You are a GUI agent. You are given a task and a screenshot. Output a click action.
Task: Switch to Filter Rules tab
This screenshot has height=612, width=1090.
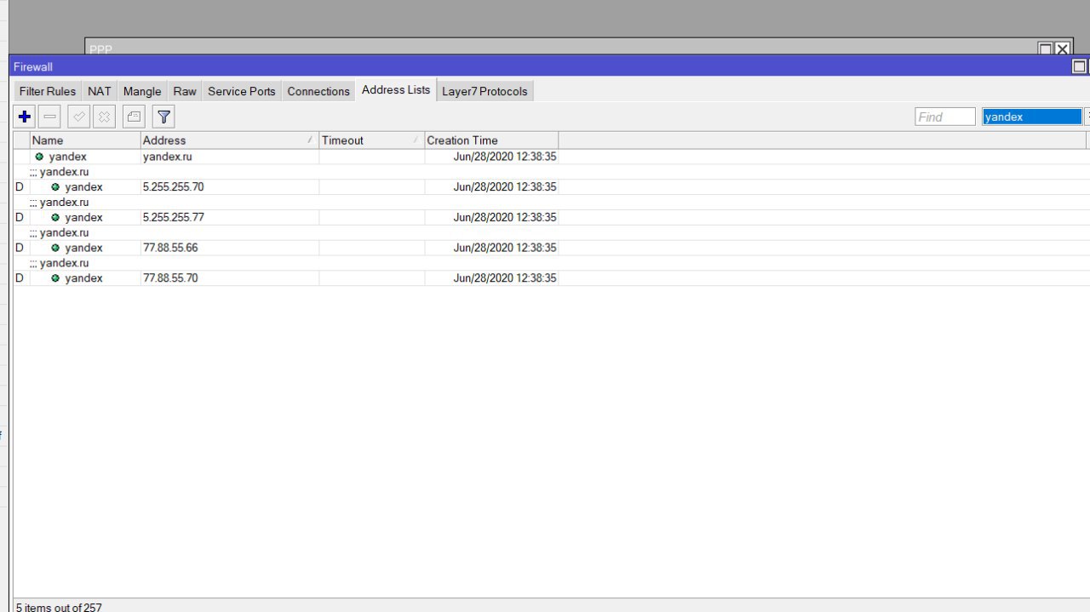tap(48, 91)
